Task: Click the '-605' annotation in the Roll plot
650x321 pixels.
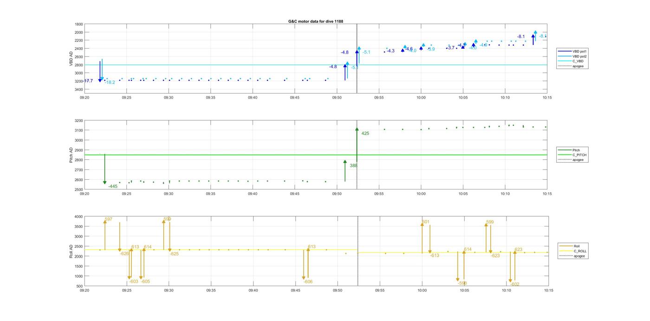Action: tap(145, 281)
